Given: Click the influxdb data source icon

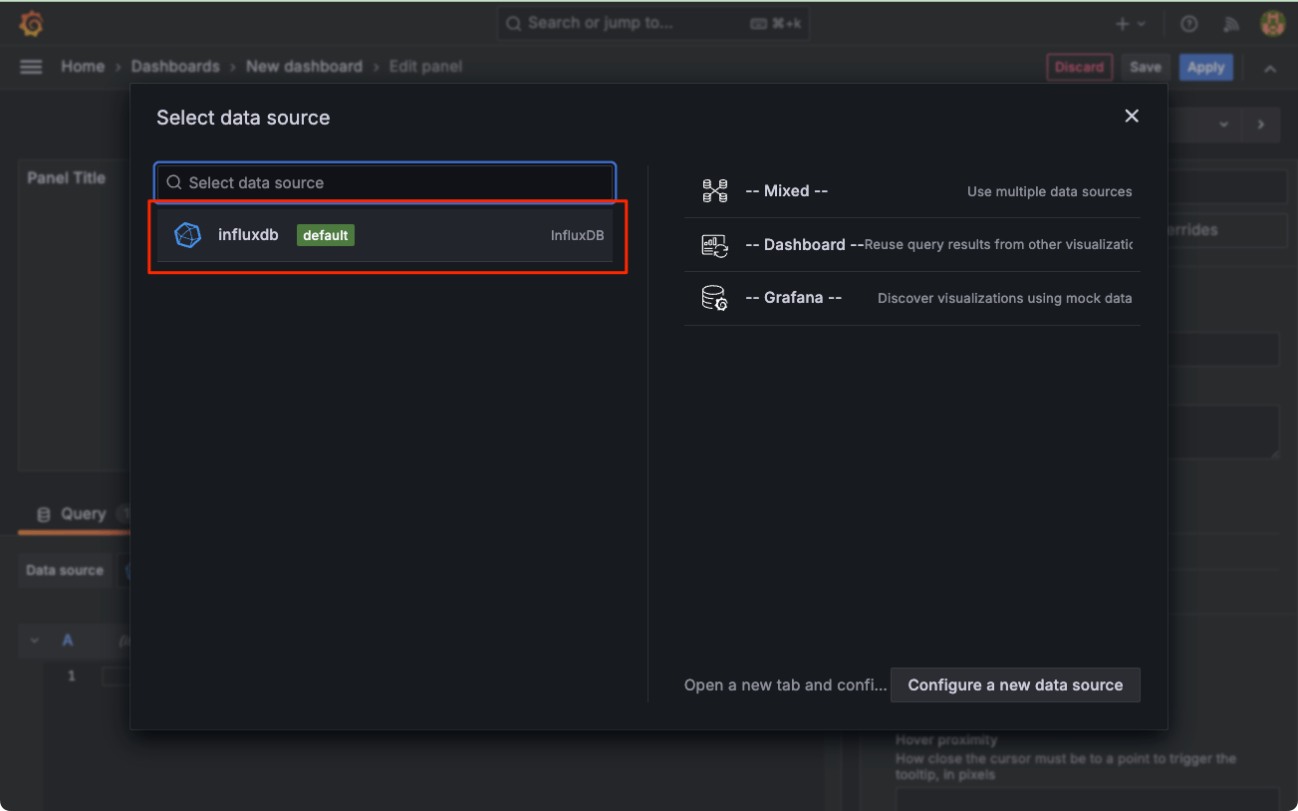Looking at the screenshot, I should pos(187,235).
